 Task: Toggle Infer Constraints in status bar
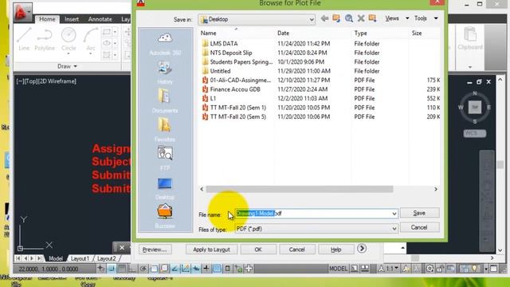pyautogui.click(x=101, y=269)
